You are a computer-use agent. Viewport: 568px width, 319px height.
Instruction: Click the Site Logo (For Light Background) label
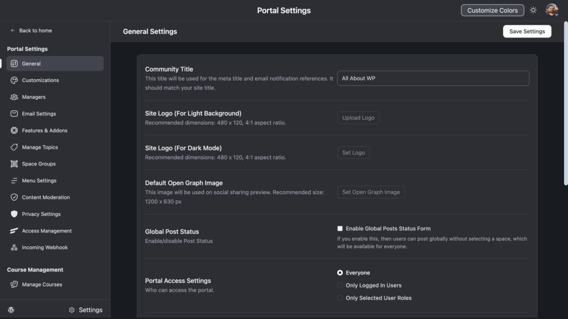click(x=193, y=113)
